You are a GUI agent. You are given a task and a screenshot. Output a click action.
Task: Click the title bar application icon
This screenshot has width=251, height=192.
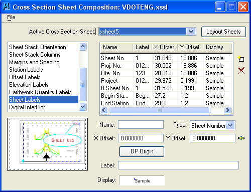pyautogui.click(x=7, y=7)
